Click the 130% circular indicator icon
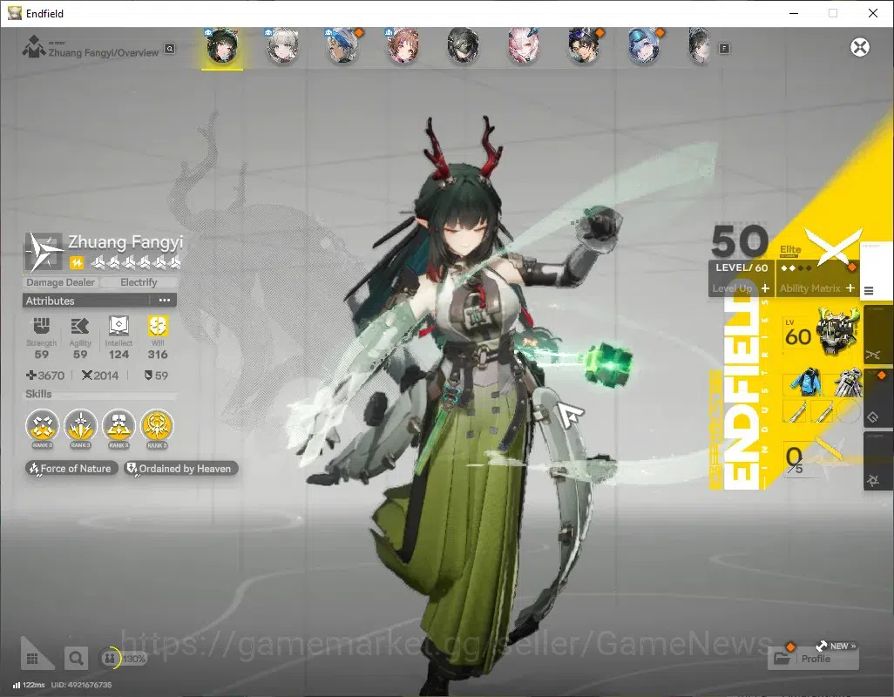Screen dimensions: 894x697 coord(110,659)
